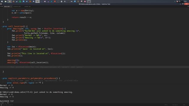Go to the previous tab with left arrow
189x106 pixels.
pos(1,6)
